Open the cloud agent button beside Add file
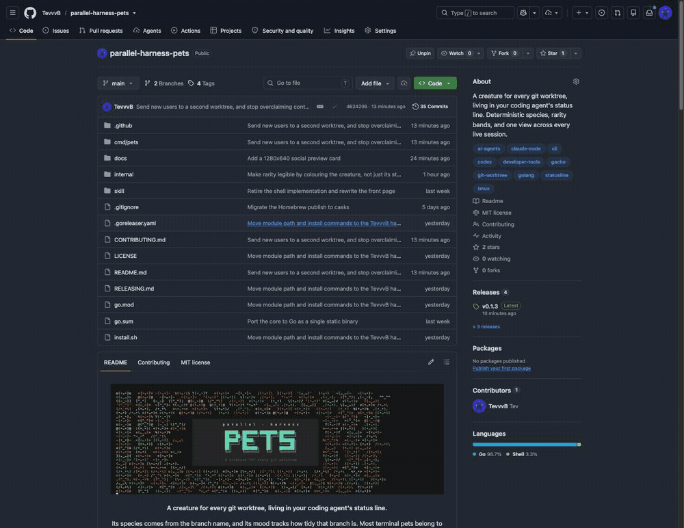Viewport: 684px width, 528px height. click(404, 83)
